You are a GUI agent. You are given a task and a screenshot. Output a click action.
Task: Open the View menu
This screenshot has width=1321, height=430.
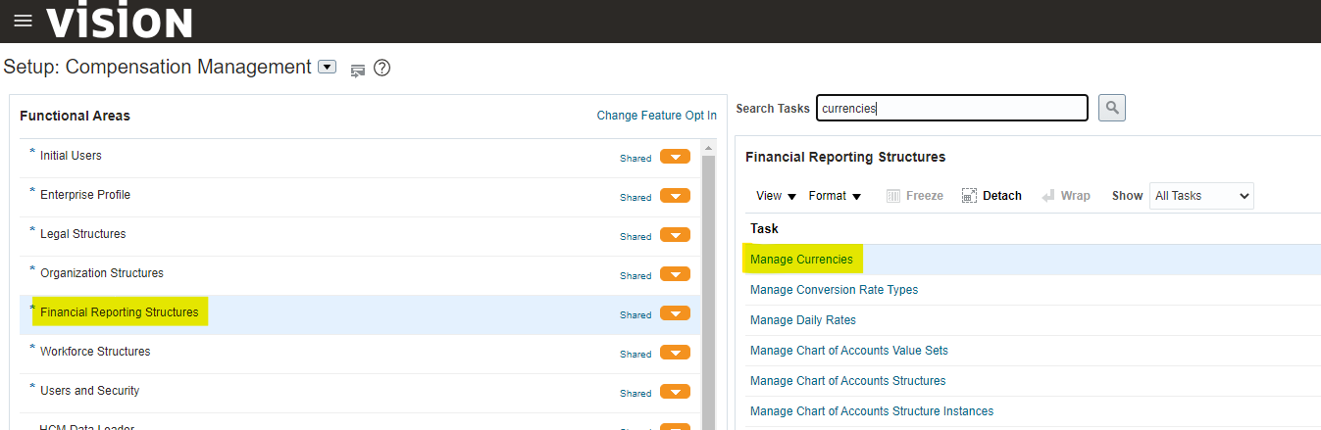(776, 196)
